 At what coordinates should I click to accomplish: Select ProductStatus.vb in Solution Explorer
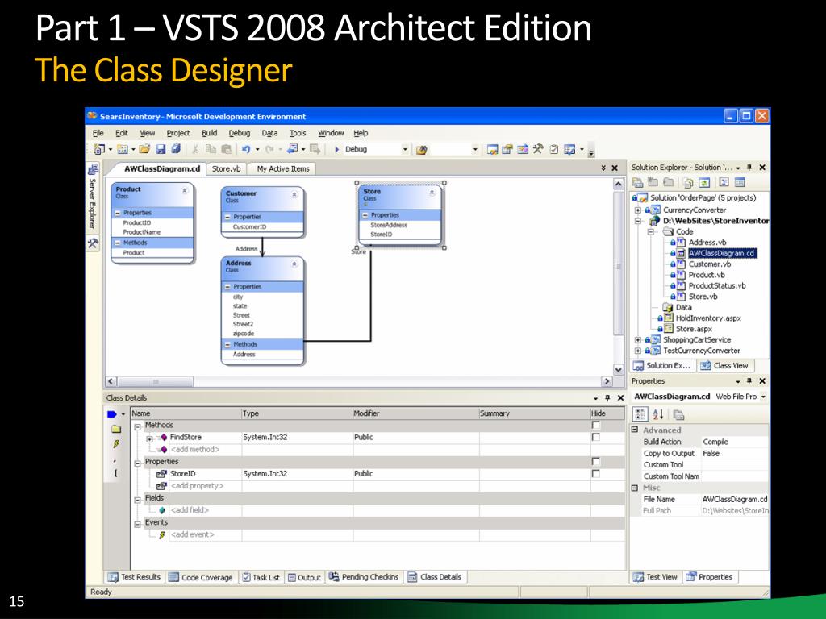click(x=717, y=286)
